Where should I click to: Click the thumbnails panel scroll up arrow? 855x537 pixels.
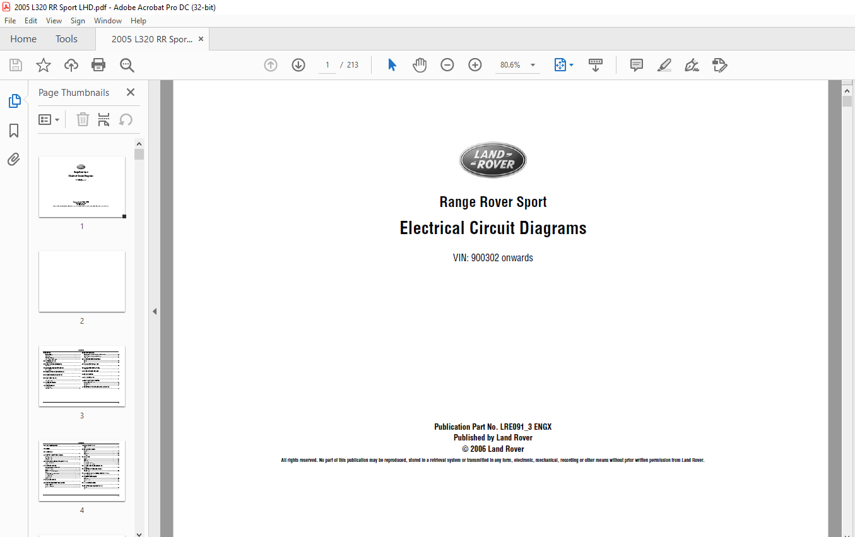tap(139, 143)
